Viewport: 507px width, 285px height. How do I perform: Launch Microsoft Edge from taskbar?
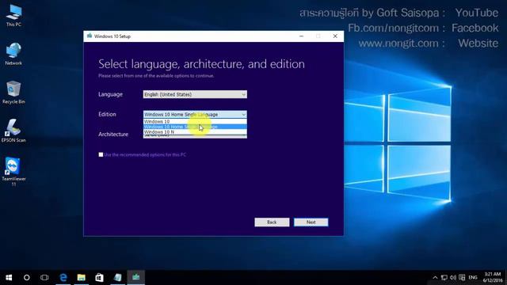coord(63,277)
